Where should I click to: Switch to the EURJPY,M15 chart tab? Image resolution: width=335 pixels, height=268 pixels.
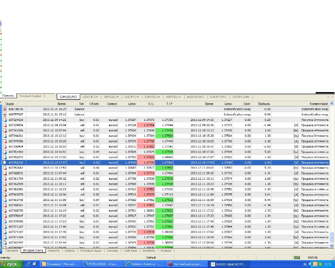(218, 97)
